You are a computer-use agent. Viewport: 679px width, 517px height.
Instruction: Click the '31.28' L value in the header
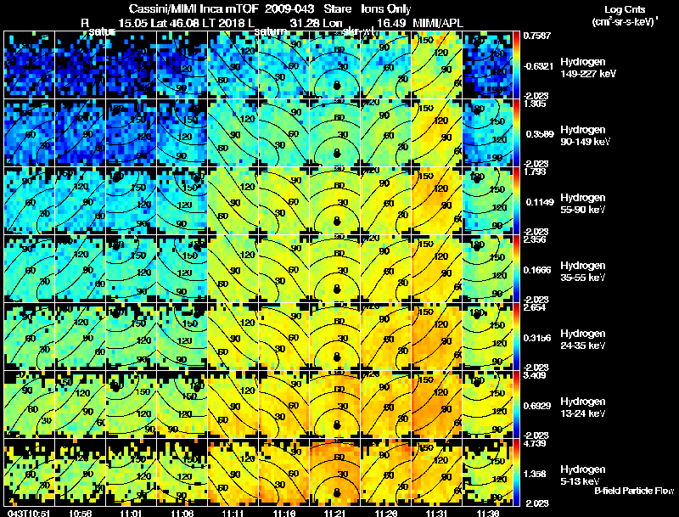click(x=304, y=24)
